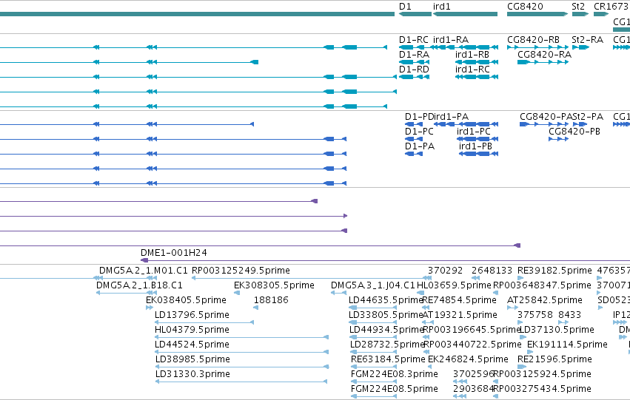Select protein D1-PC
Image resolution: width=630 pixels, height=400 pixels.
[x=413, y=139]
